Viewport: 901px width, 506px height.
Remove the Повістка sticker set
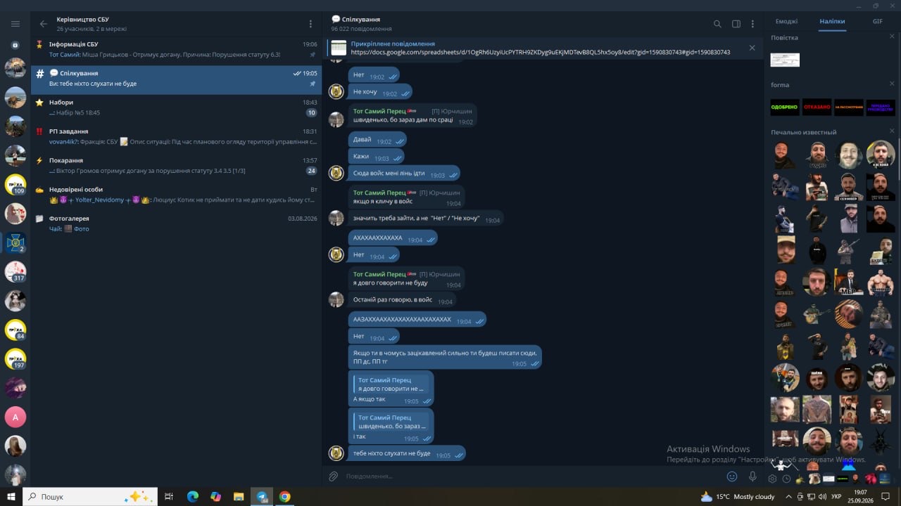892,37
